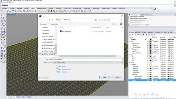Click the Back arrow in Export dialog
Viewport: 176px width, 99px height.
40,20
